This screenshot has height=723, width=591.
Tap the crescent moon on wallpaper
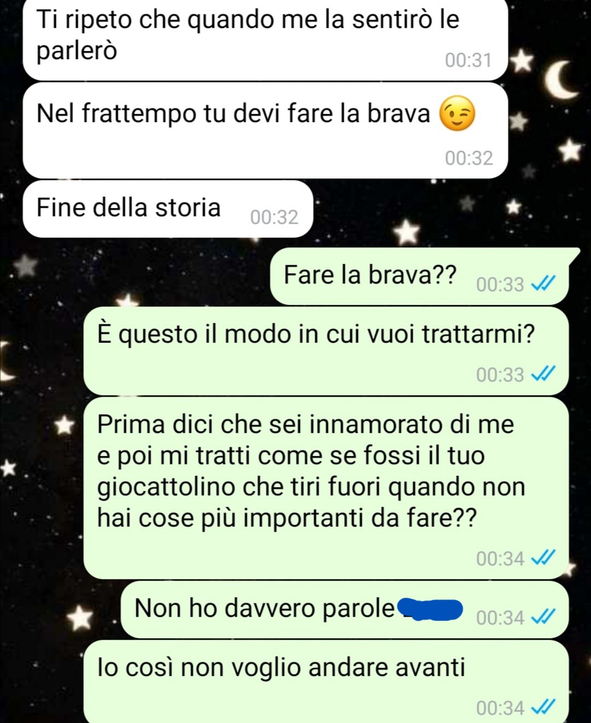[x=561, y=80]
